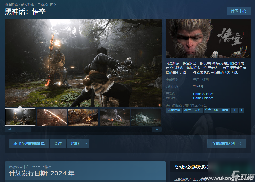
Task: Click the main forest battle screenshot
Action: [x=83, y=63]
